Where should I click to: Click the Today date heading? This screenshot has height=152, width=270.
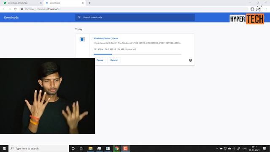78,29
